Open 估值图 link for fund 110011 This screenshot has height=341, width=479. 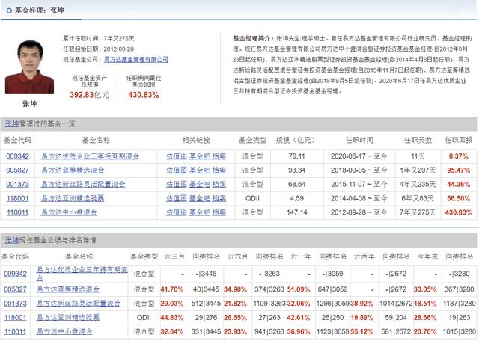177,212
